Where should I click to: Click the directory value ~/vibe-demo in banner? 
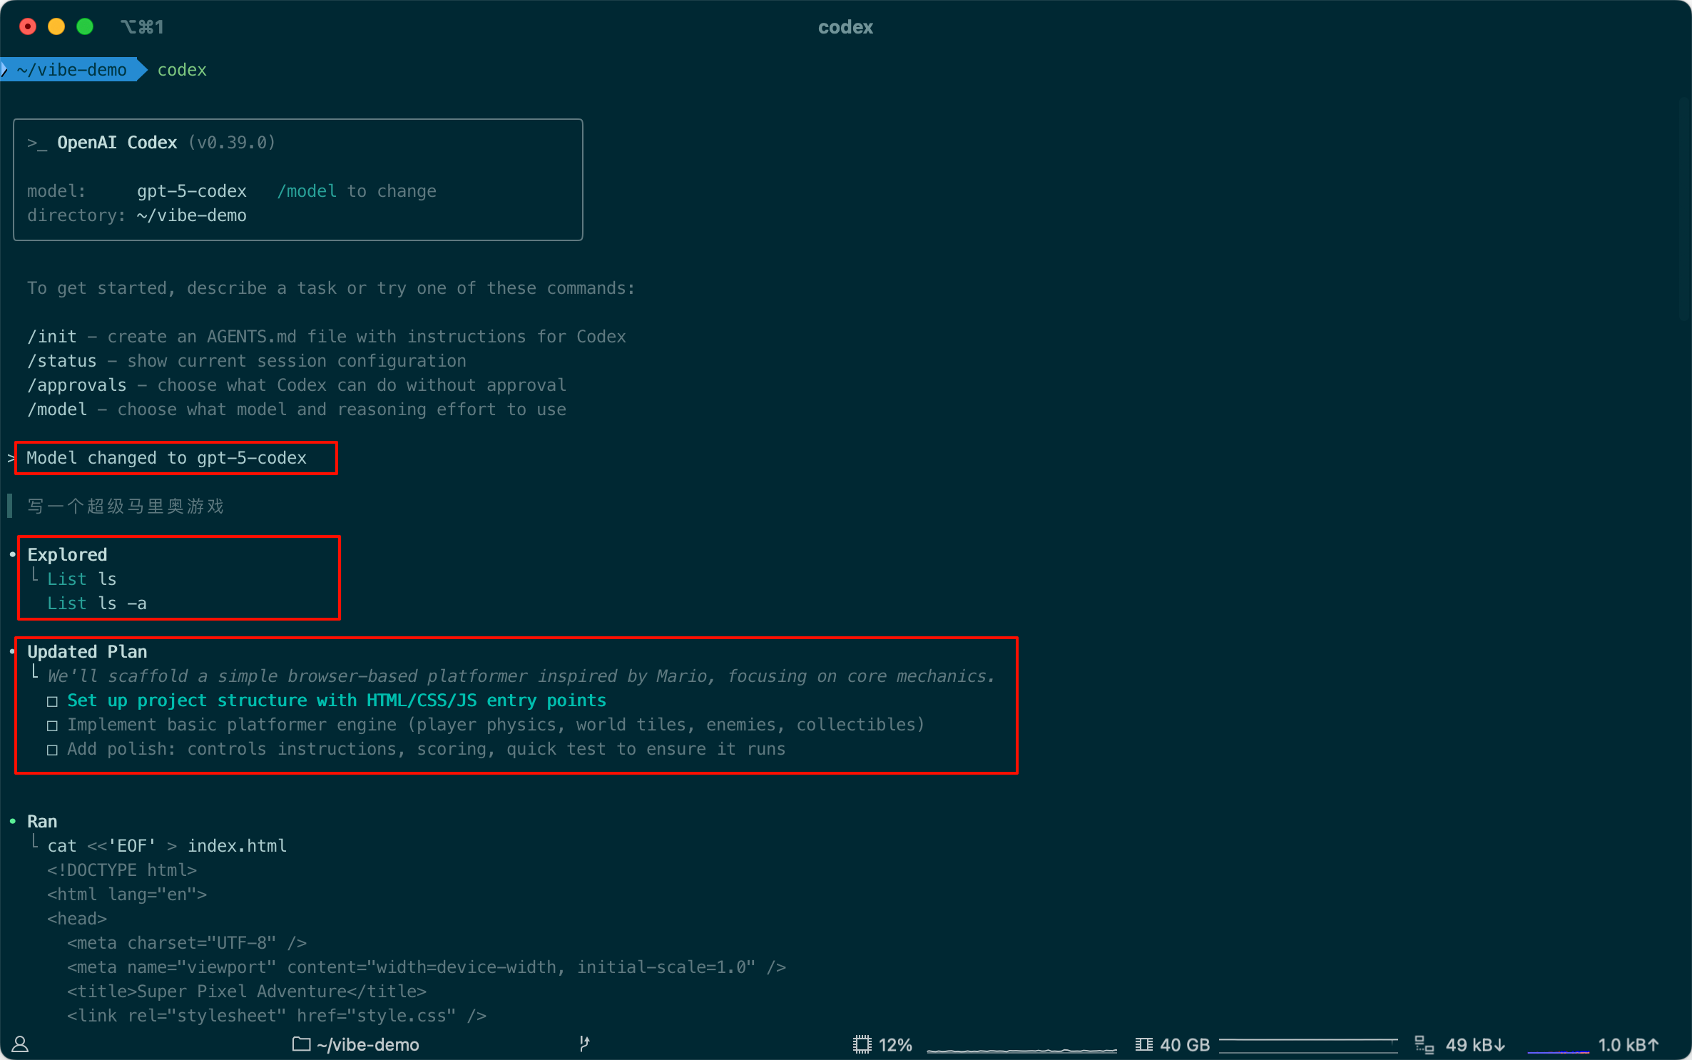[192, 215]
